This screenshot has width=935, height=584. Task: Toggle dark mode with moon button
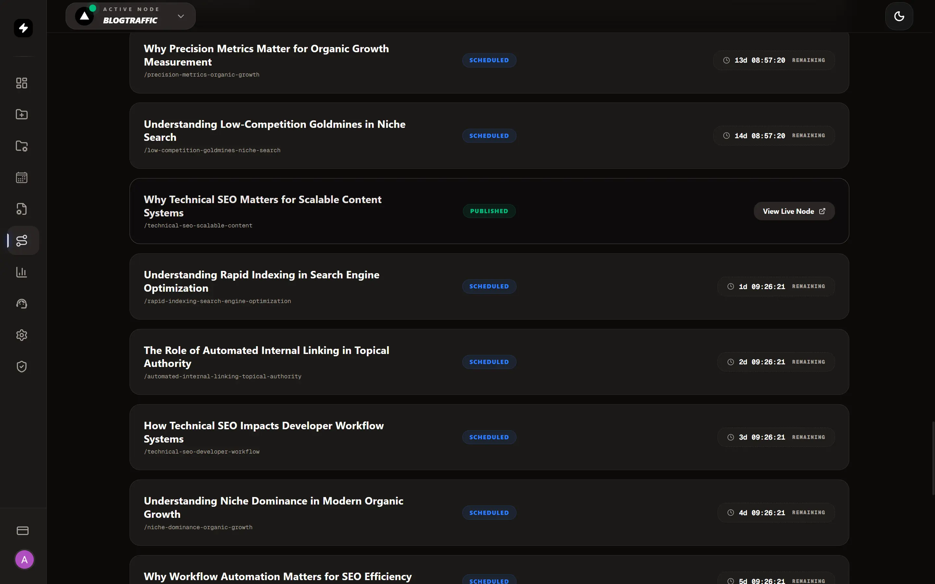coord(899,16)
